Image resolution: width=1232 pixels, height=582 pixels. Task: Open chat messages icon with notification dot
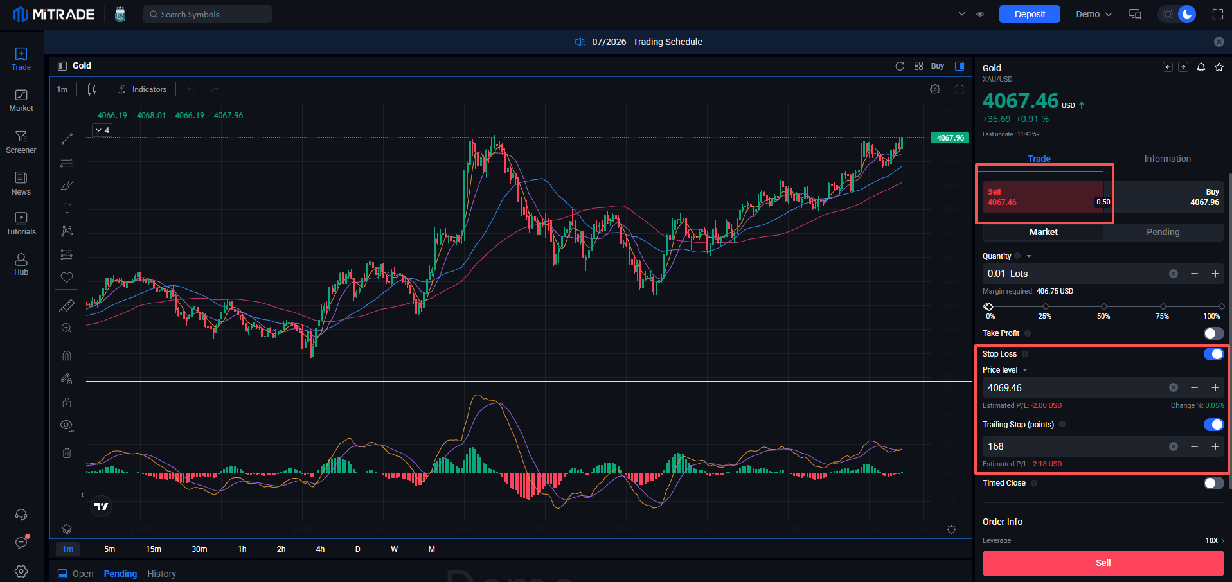click(x=21, y=543)
